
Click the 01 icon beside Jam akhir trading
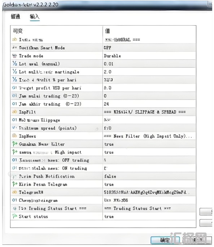pos(14,104)
